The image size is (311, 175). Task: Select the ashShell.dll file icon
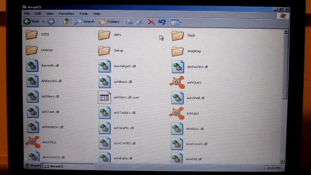[x=177, y=98]
